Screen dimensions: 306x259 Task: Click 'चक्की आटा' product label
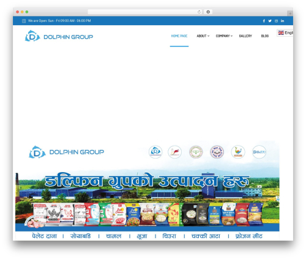(x=206, y=236)
